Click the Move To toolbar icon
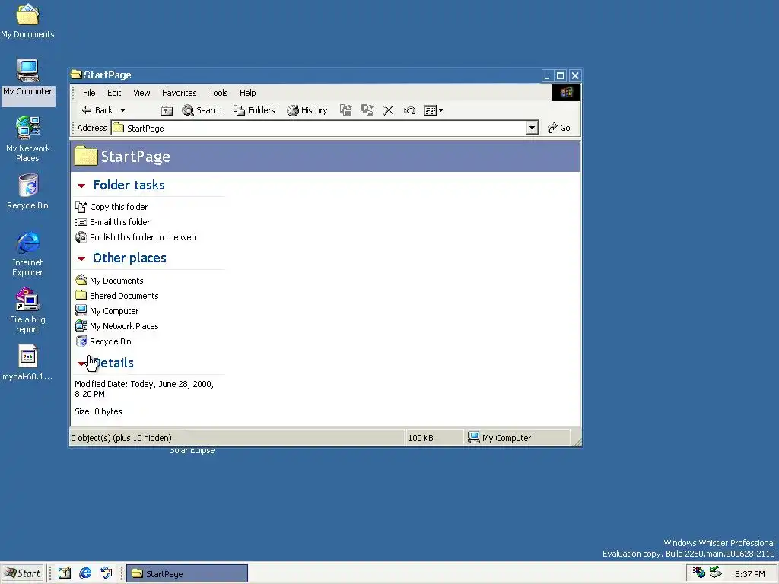This screenshot has height=584, width=779. click(346, 110)
